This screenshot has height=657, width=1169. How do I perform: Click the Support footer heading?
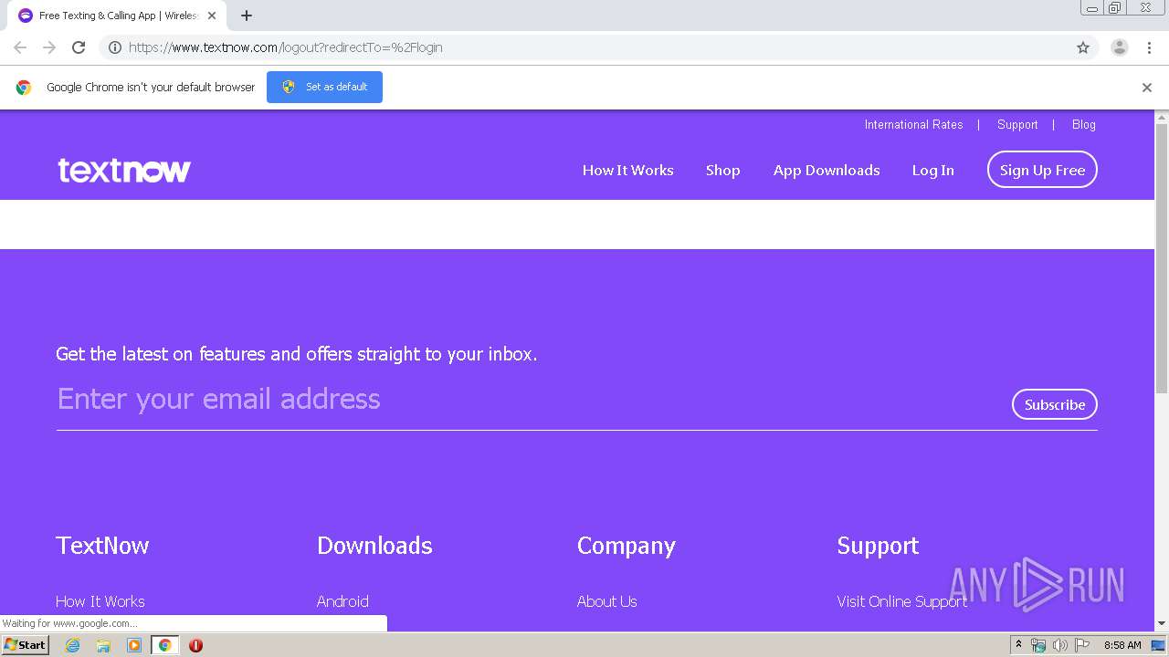(878, 546)
